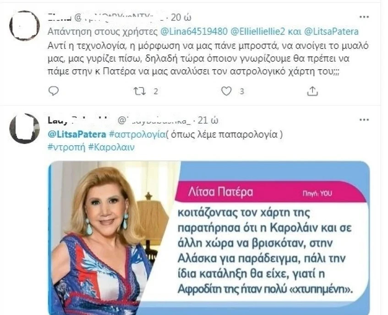
Task: Open the #ντροπή hashtag
Action: coord(66,147)
